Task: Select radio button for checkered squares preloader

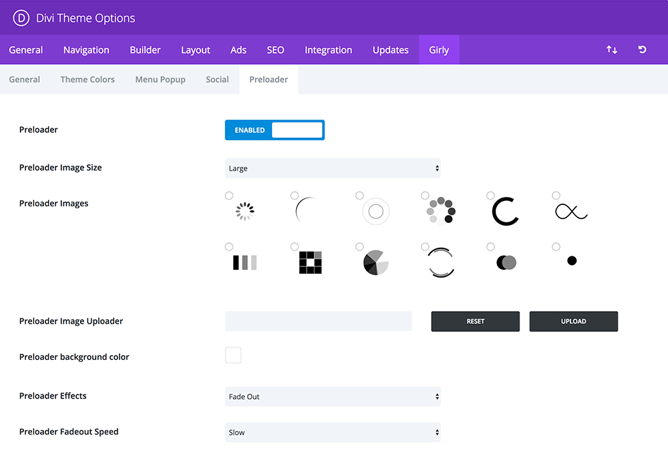Action: coord(295,246)
